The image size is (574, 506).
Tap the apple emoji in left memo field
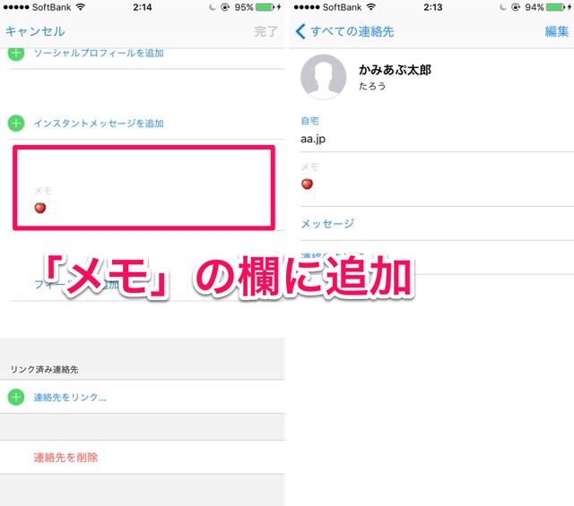point(39,208)
